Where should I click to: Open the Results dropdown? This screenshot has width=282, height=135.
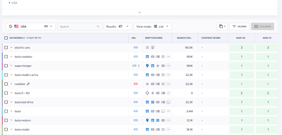pos(118,26)
